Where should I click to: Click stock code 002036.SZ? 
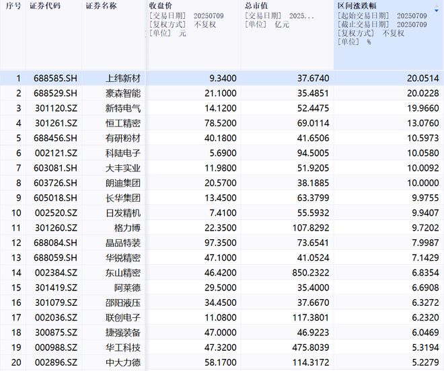pos(56,317)
